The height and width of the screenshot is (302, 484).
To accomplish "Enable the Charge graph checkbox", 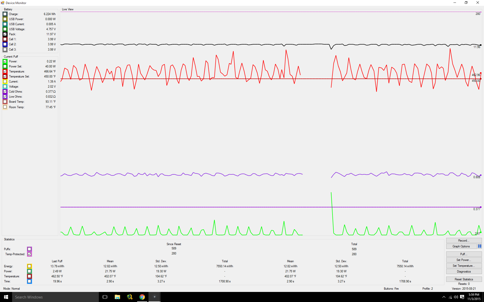I will click(5, 14).
